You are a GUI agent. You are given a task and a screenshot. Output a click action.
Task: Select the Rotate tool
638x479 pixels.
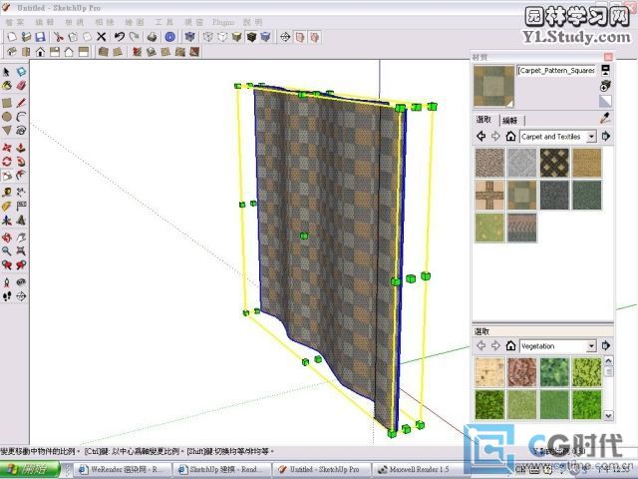point(7,162)
